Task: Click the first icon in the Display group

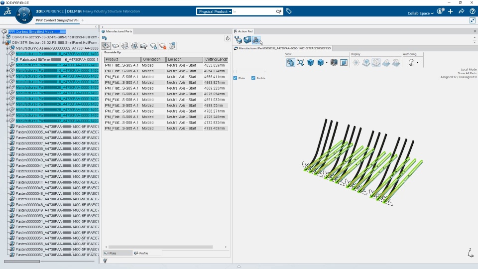Action: point(356,63)
